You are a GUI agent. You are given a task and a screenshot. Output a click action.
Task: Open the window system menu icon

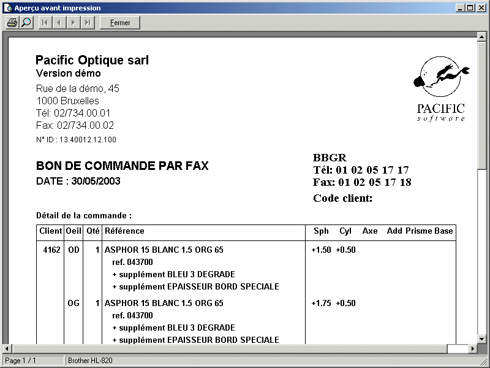[x=7, y=8]
